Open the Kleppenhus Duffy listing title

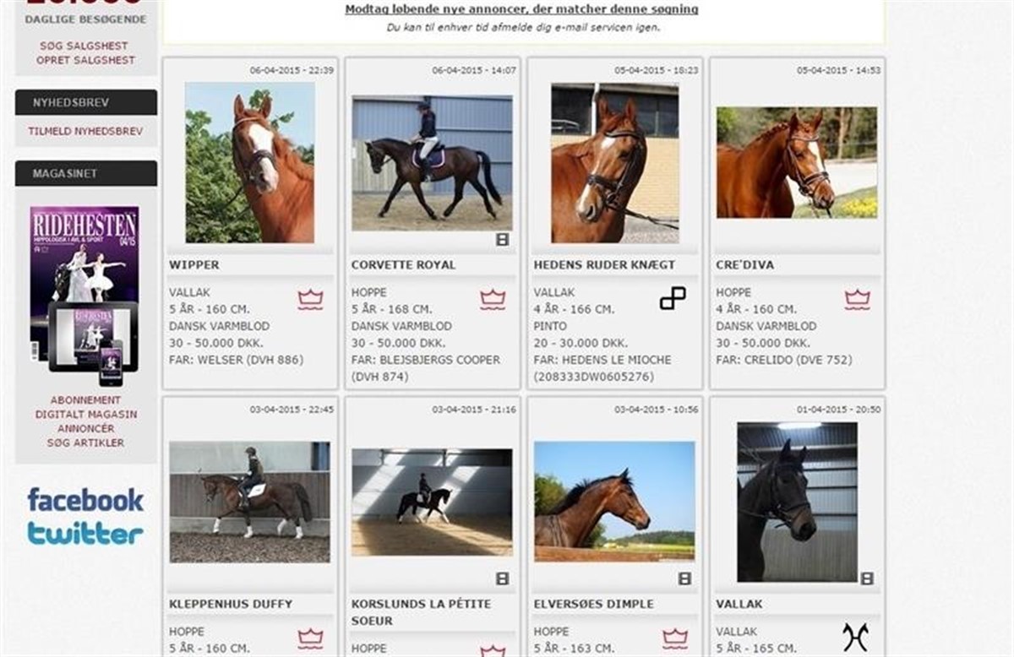click(x=231, y=604)
